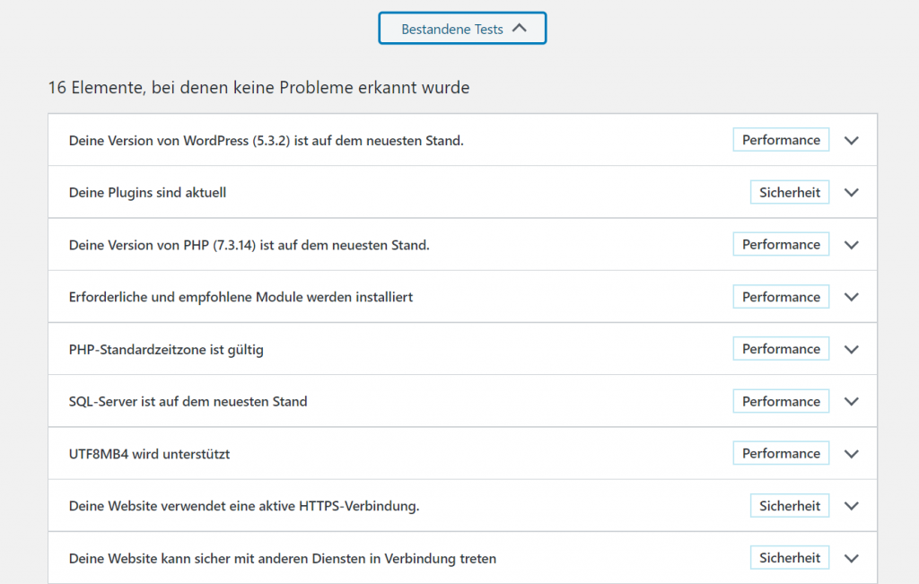The width and height of the screenshot is (919, 584).
Task: Click the '16 Elemente' heading text
Action: coord(258,87)
